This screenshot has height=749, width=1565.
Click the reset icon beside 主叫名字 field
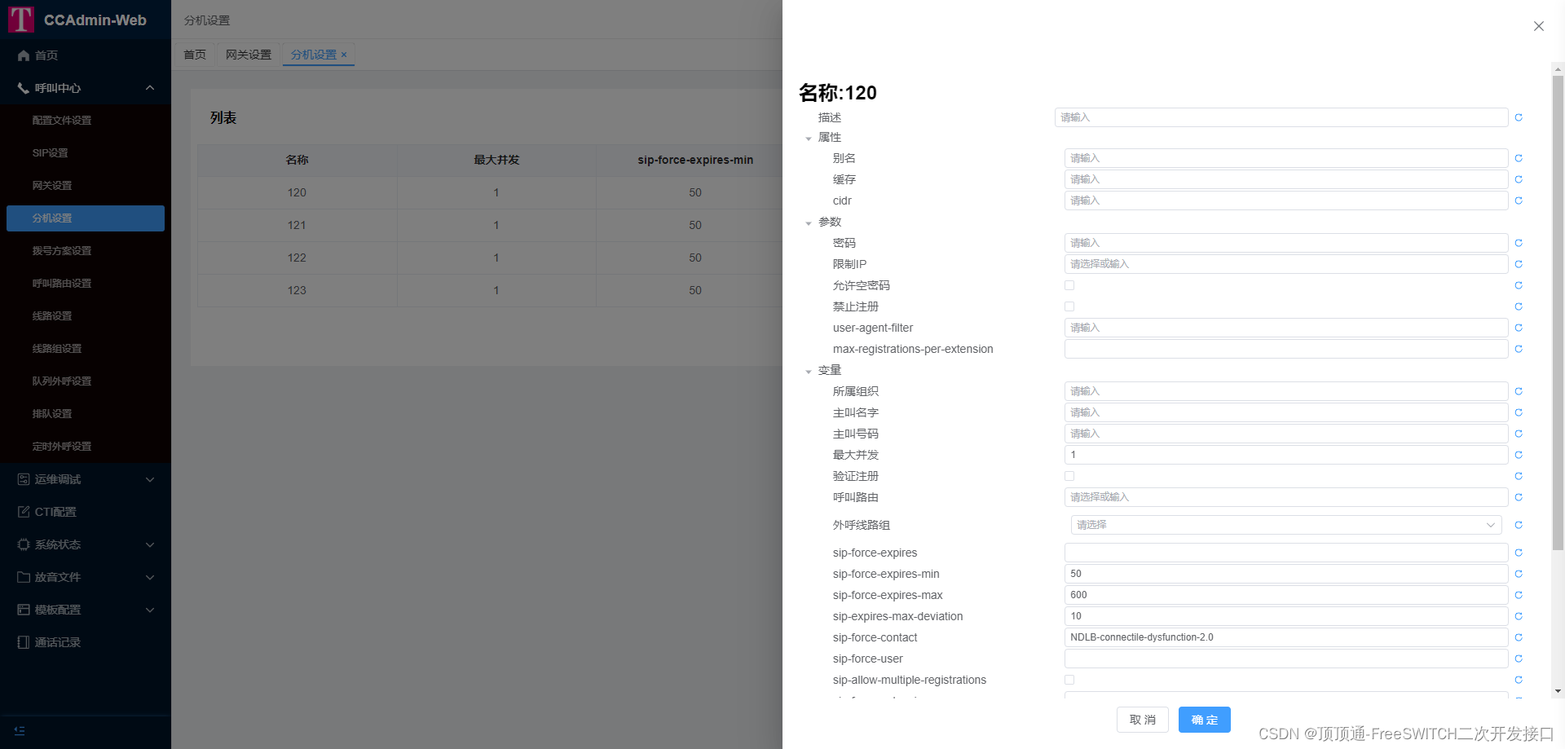coord(1519,412)
